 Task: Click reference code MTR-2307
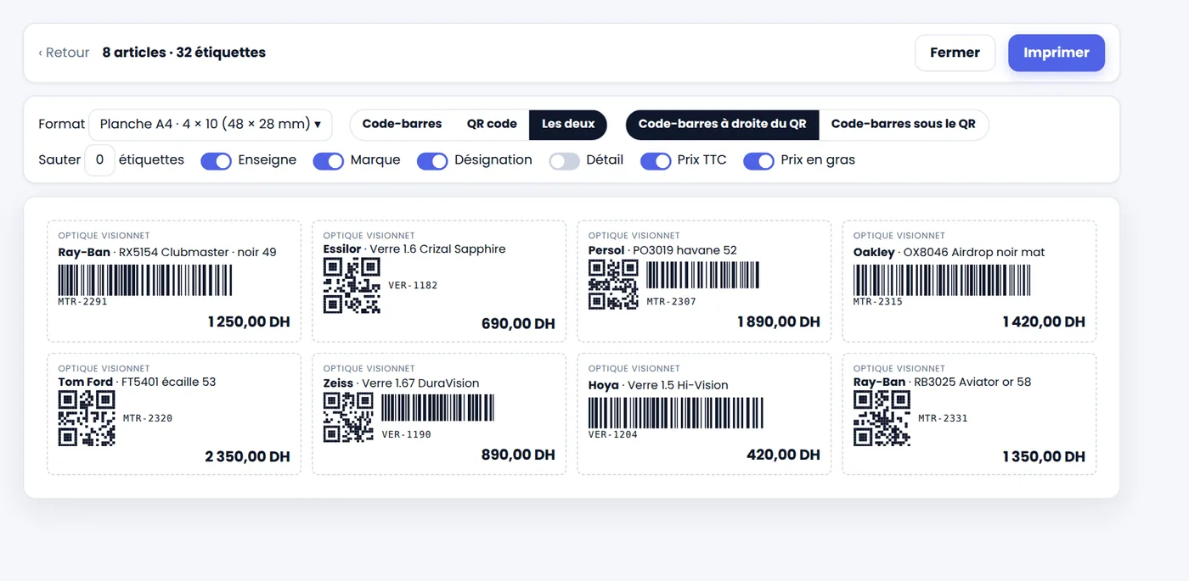pyautogui.click(x=671, y=301)
